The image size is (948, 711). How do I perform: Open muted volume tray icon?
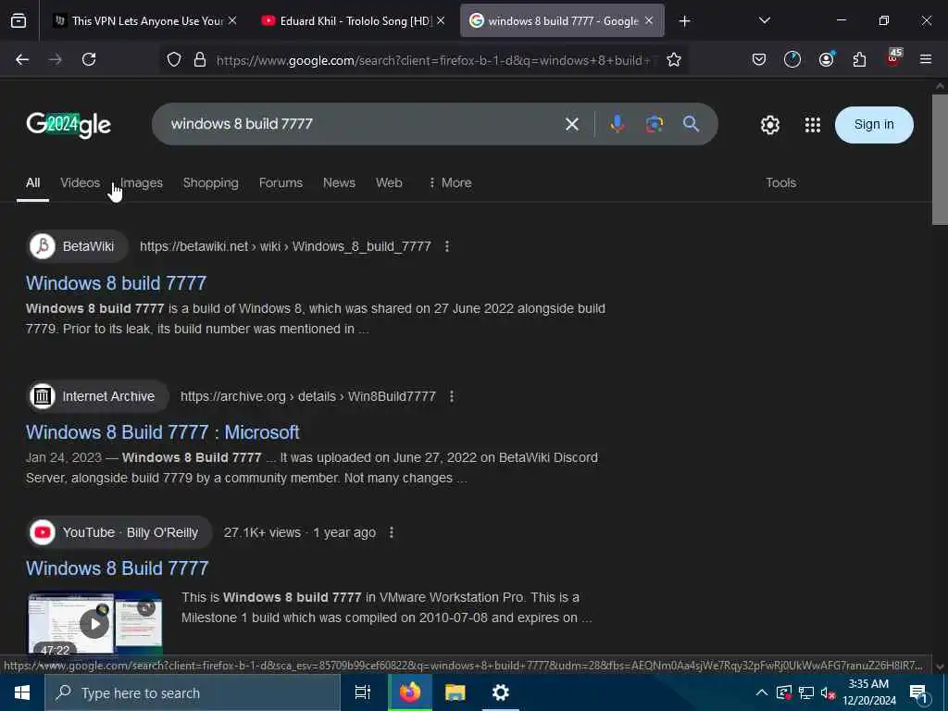829,692
